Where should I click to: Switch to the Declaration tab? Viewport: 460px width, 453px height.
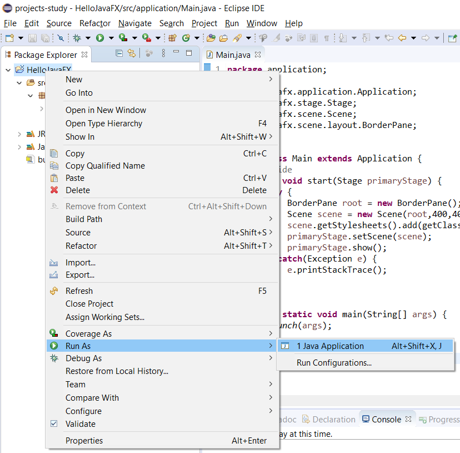coord(329,419)
